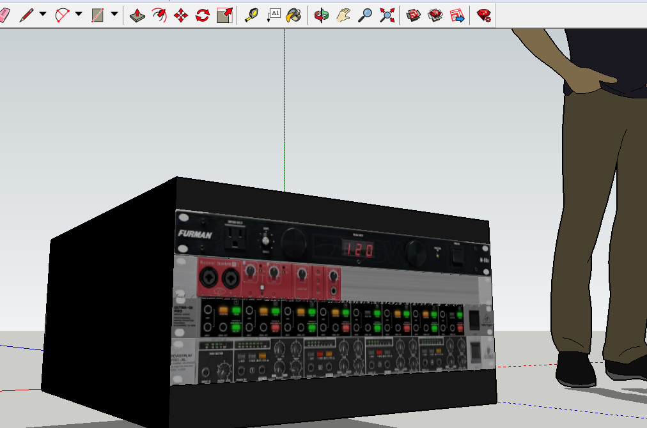This screenshot has width=647, height=428.
Task: Select the Arc tool
Action: 62,16
